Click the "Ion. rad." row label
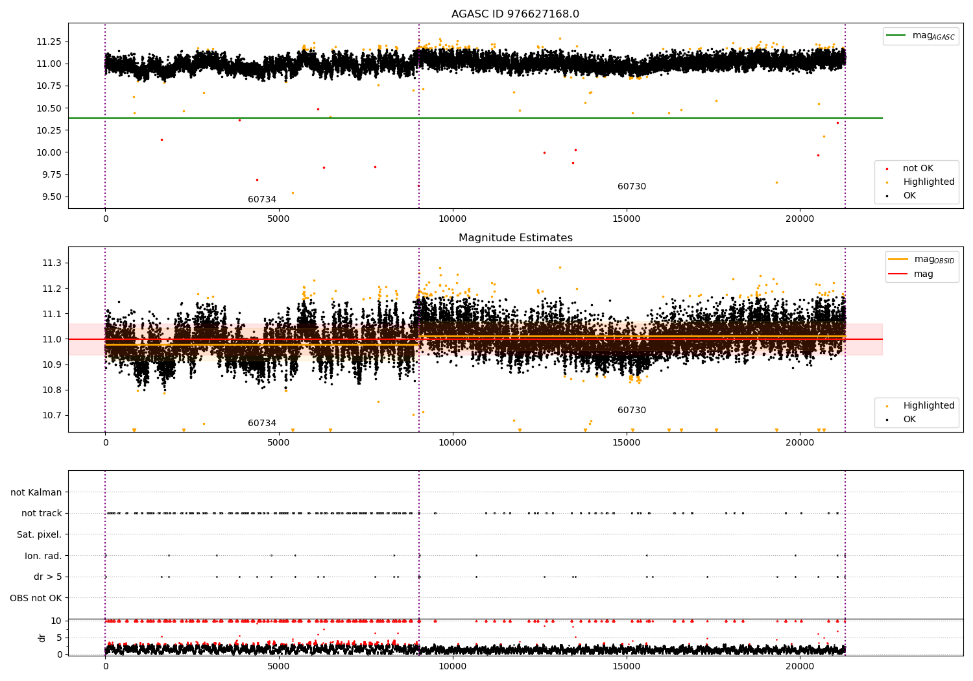The height and width of the screenshot is (681, 973). coord(43,556)
